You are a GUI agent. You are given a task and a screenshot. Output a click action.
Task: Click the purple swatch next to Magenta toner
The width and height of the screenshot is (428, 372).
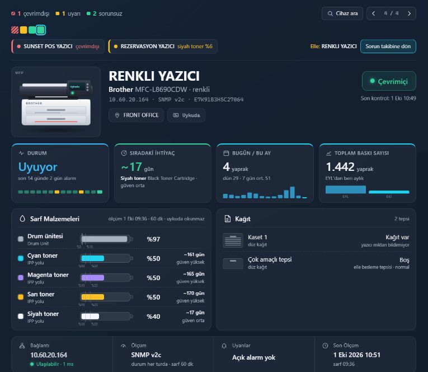click(x=21, y=278)
